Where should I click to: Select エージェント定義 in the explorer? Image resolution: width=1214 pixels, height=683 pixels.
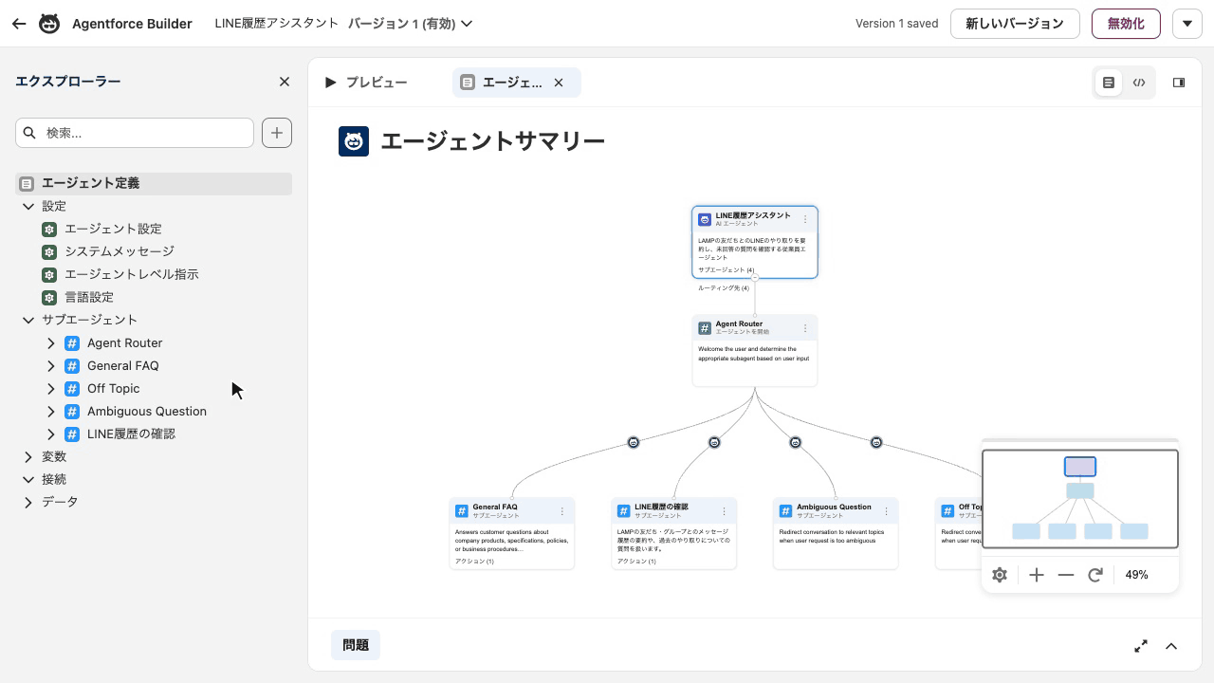click(154, 183)
